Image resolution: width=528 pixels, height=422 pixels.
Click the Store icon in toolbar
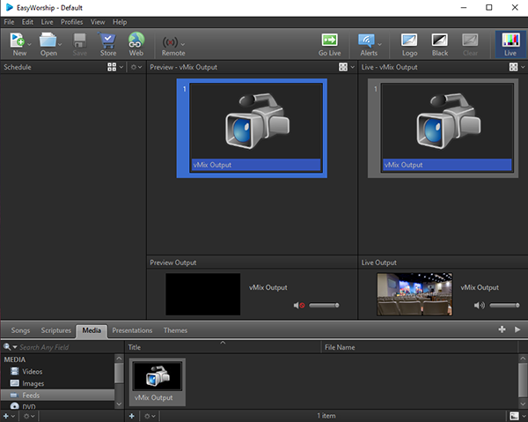click(108, 41)
